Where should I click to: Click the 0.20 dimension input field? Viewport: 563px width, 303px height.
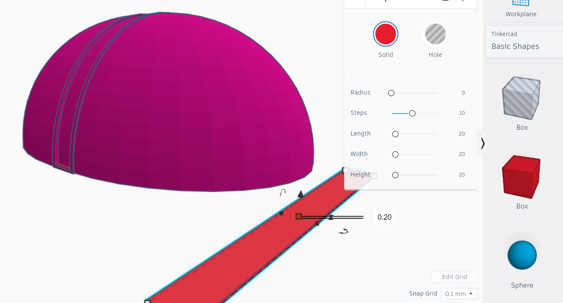click(384, 217)
